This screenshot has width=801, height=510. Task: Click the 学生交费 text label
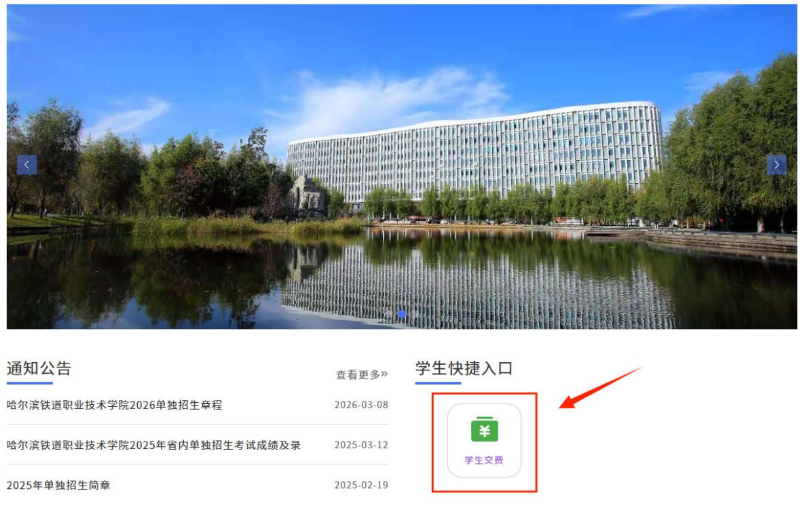click(x=484, y=460)
